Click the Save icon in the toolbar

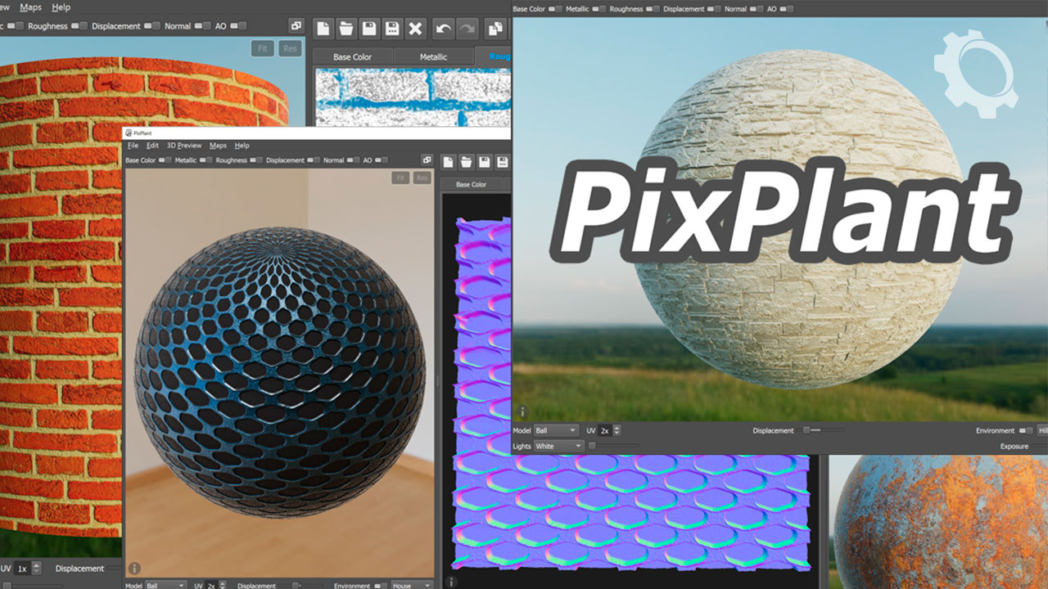pyautogui.click(x=368, y=28)
